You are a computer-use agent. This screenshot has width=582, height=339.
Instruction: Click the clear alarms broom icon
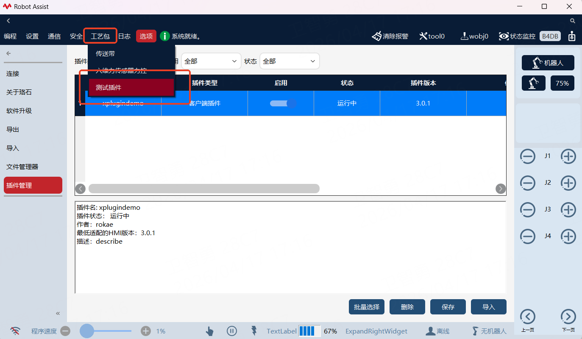[x=377, y=36]
